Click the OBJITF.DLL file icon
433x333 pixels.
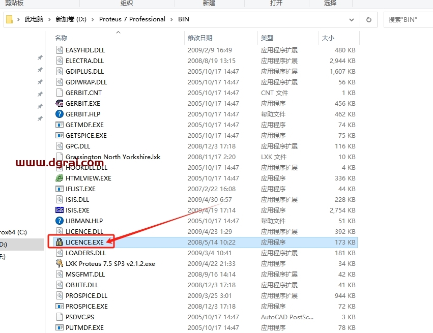(x=60, y=285)
